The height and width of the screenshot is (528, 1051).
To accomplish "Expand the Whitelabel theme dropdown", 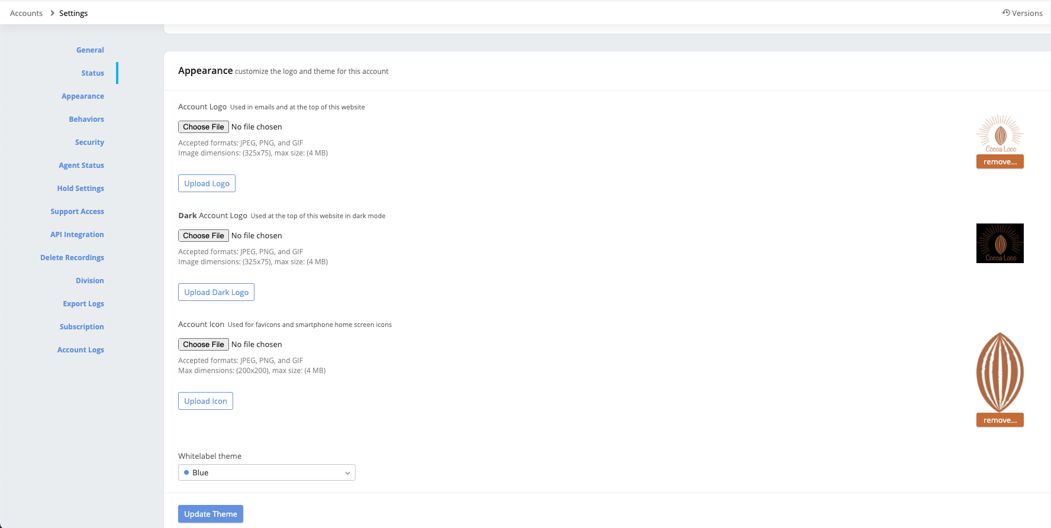I will click(266, 472).
